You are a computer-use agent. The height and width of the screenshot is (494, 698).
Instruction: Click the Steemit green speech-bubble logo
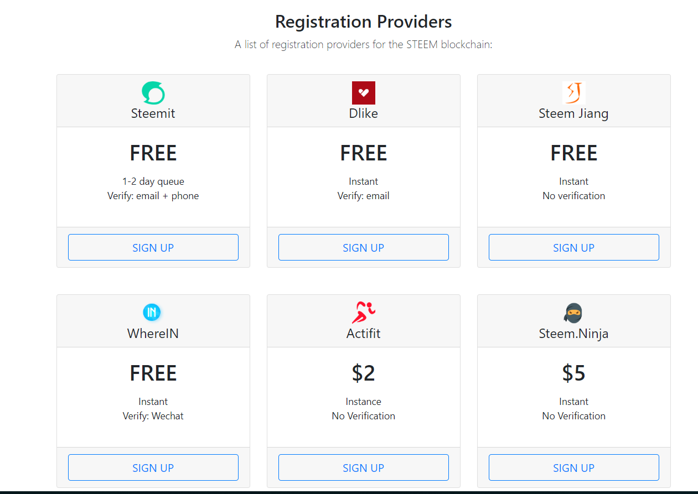coord(153,93)
